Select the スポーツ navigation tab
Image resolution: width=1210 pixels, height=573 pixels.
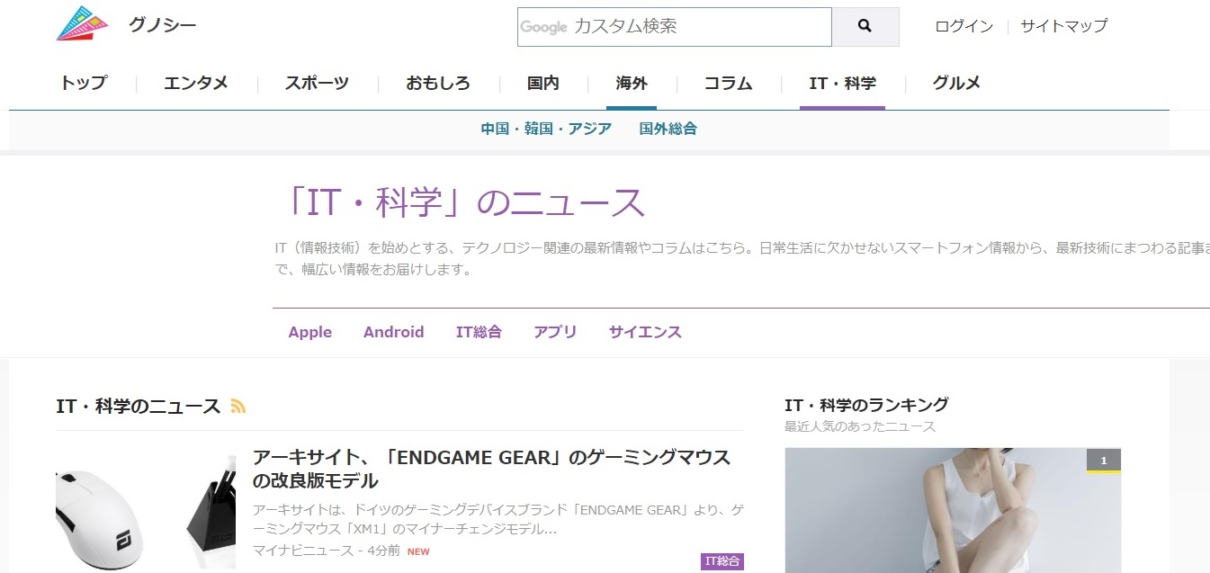point(317,84)
